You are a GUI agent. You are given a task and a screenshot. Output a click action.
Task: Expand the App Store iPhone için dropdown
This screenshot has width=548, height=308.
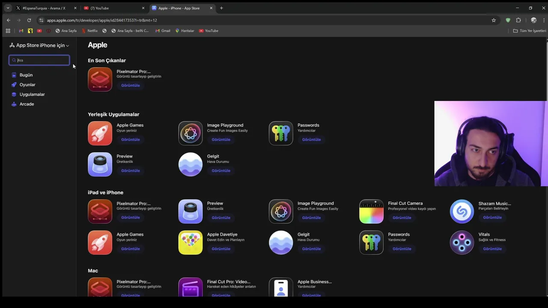(39, 45)
